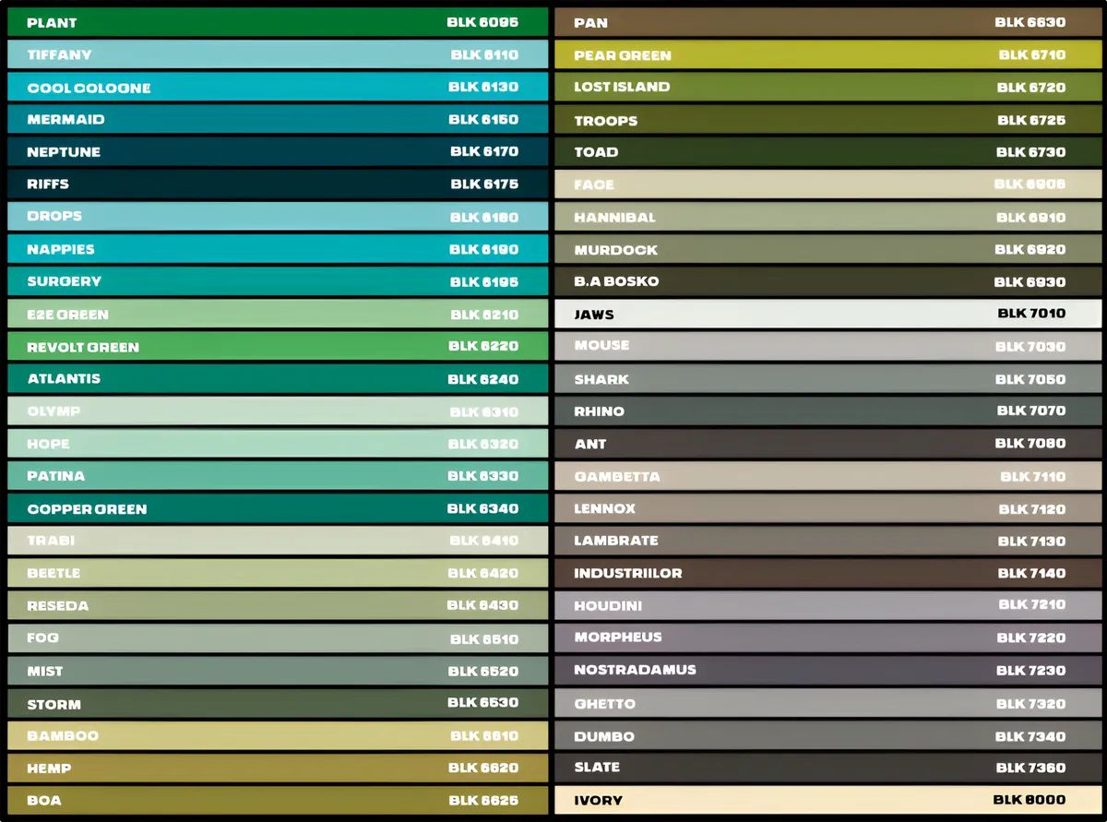This screenshot has height=822, width=1107.
Task: Click the Slate BLK 7360 color
Action: pos(827,768)
